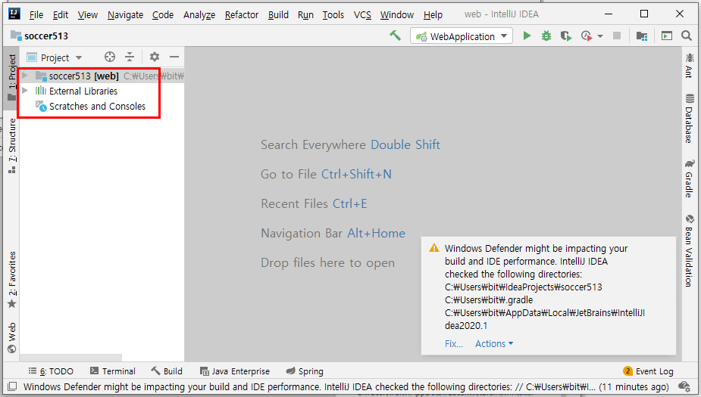This screenshot has width=701, height=397.
Task: Toggle the 2: Favorites side tab
Action: tap(11, 280)
